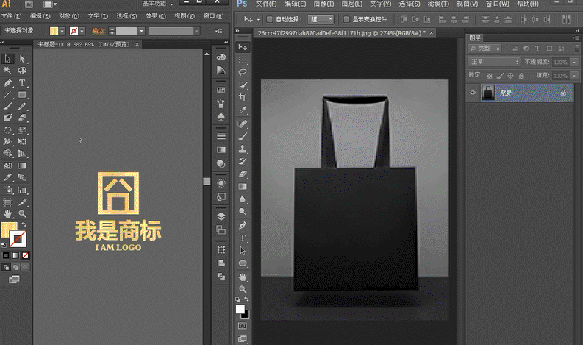The image size is (583, 345).
Task: Hide the 背景 layer with eye icon
Action: click(x=473, y=93)
